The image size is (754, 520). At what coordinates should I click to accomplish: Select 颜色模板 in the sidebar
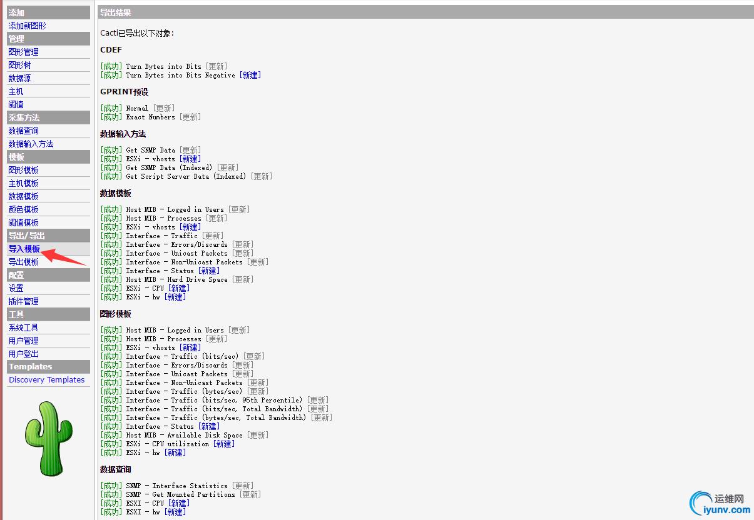23,209
